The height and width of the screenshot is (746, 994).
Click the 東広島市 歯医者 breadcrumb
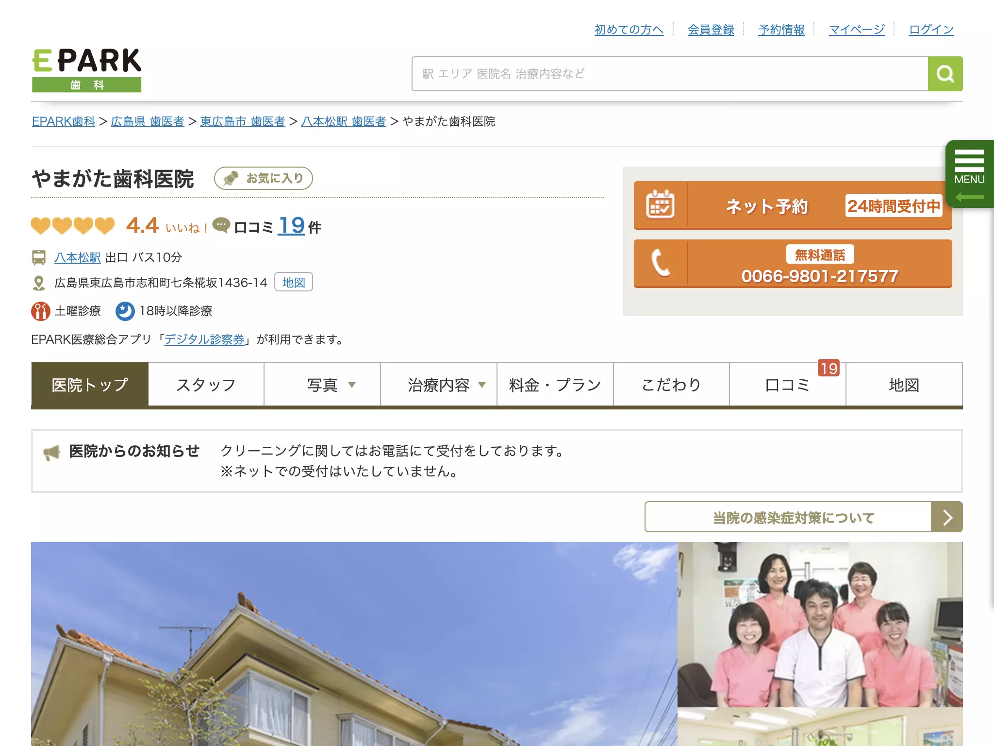pos(243,121)
